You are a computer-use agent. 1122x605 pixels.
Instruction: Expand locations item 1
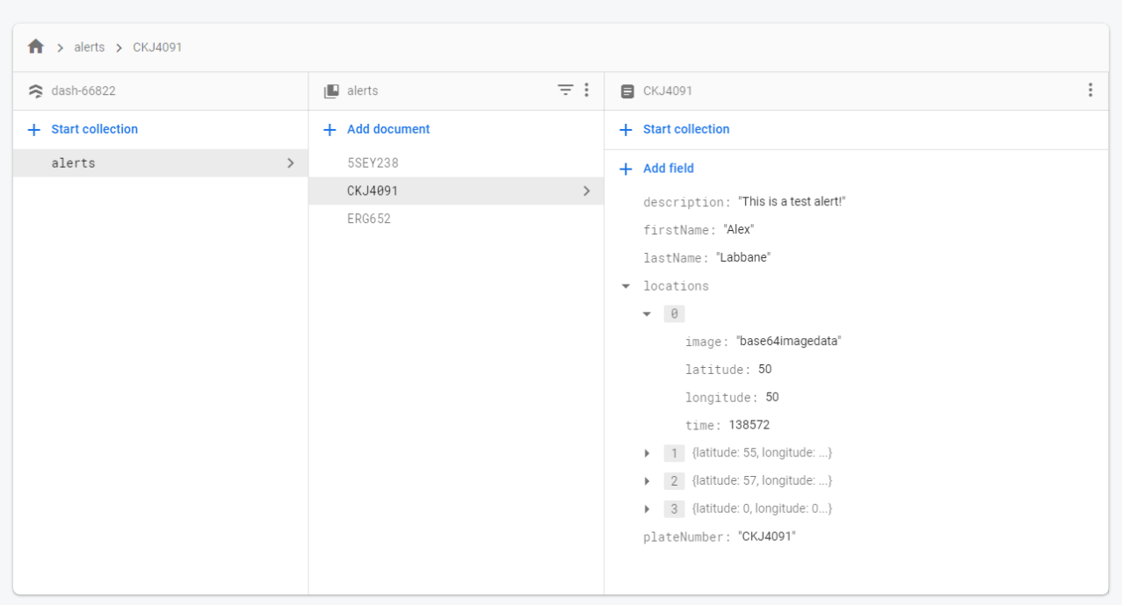coord(647,454)
